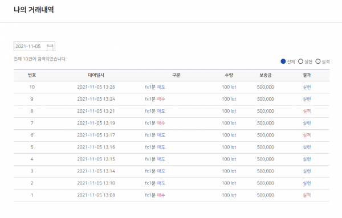The image size is (342, 218).
Task: Click row number 8 cell
Action: pyautogui.click(x=32, y=111)
